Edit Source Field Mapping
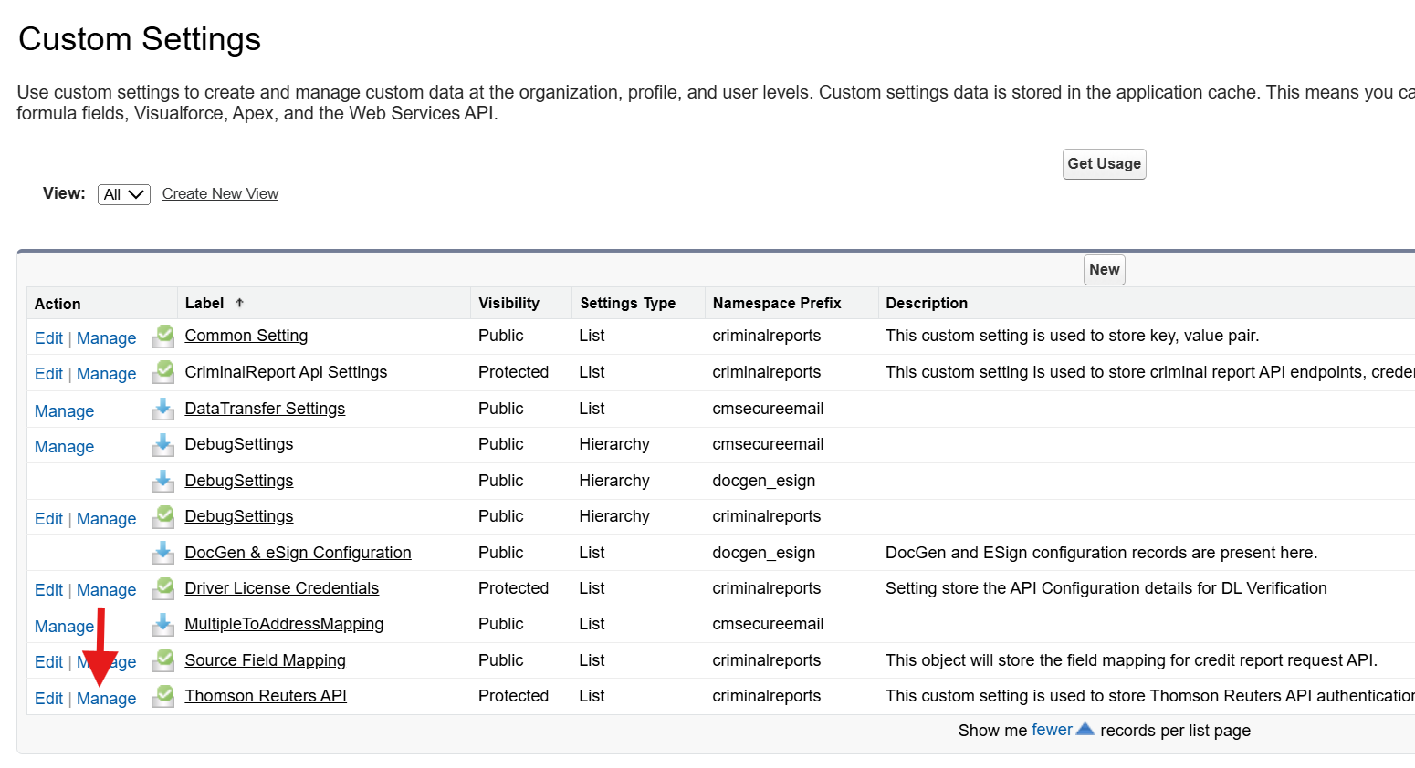 pos(48,662)
